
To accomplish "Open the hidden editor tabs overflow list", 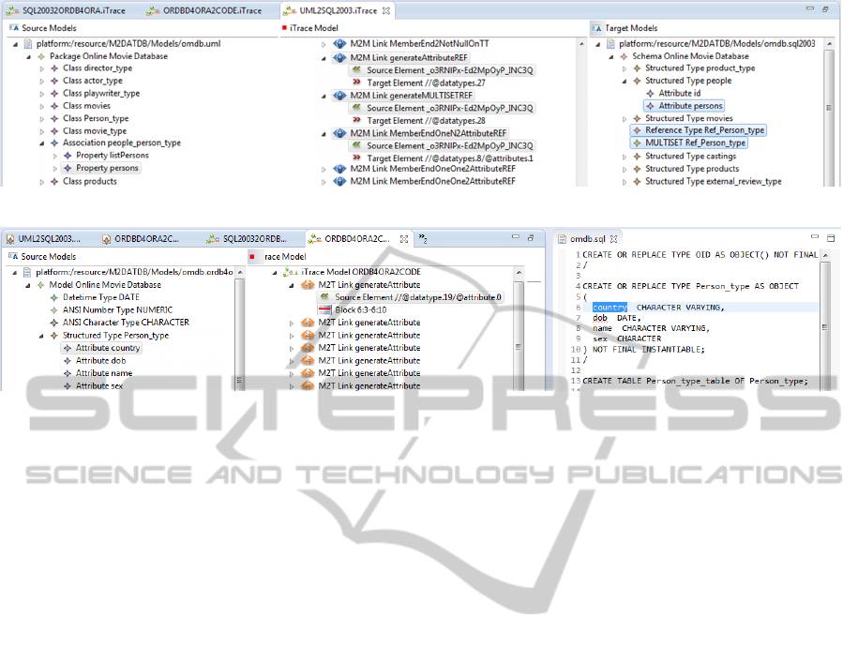I will coord(423,239).
